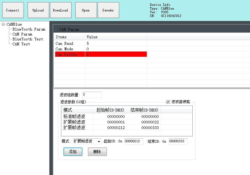The width and height of the screenshot is (250, 175).
Task: Select the highlighted Can Filter row
Action: [x=66, y=55]
